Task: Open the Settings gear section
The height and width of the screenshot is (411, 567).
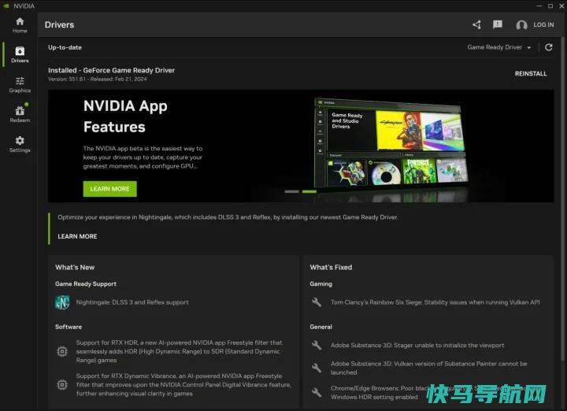Action: point(20,144)
